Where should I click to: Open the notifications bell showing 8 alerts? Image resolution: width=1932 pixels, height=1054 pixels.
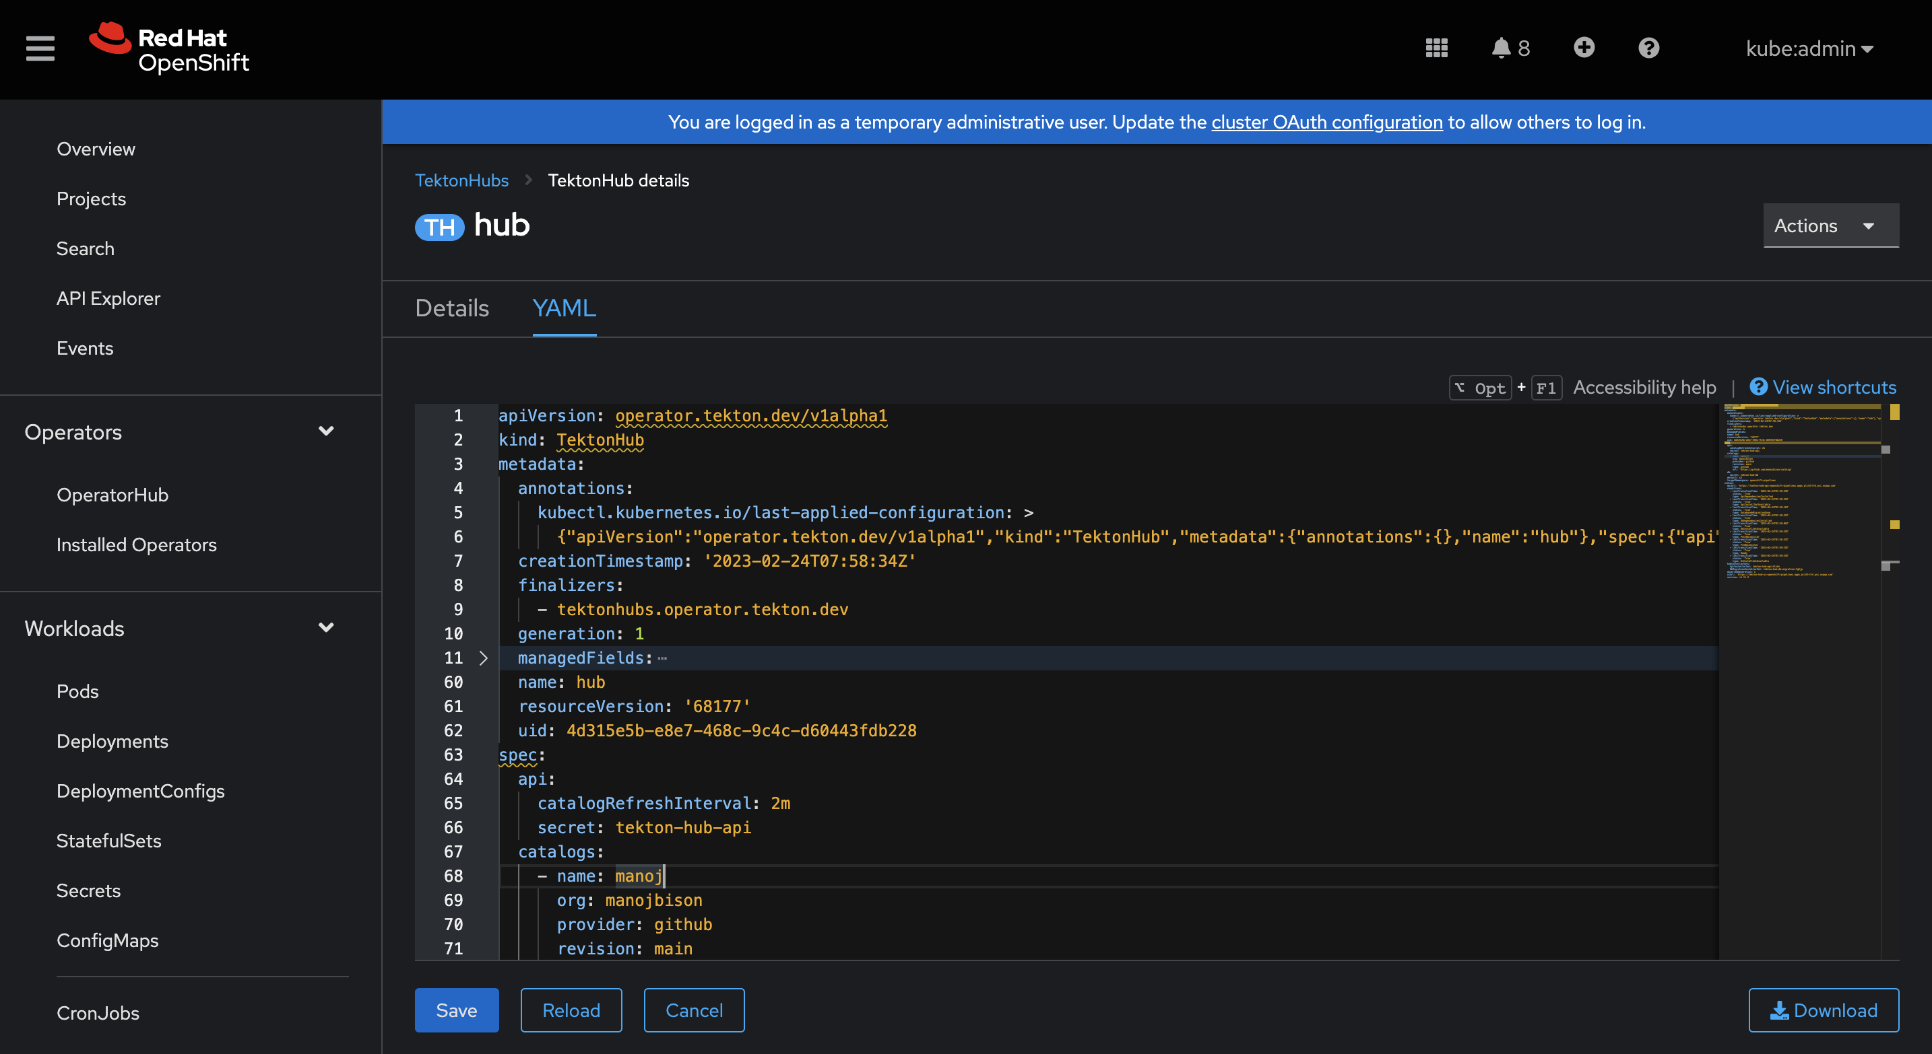tap(1502, 48)
